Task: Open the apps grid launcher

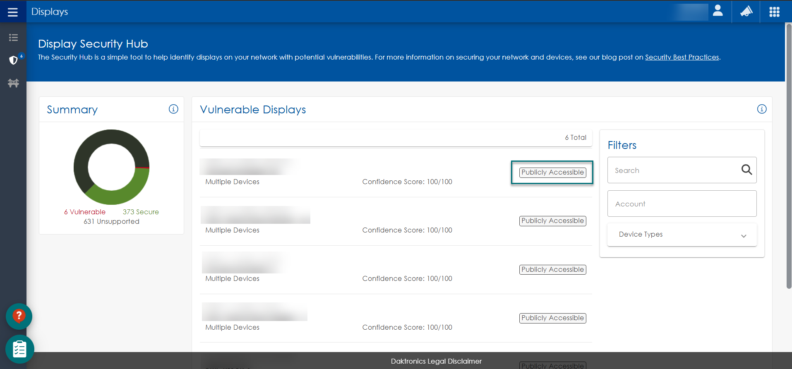Action: click(x=774, y=12)
